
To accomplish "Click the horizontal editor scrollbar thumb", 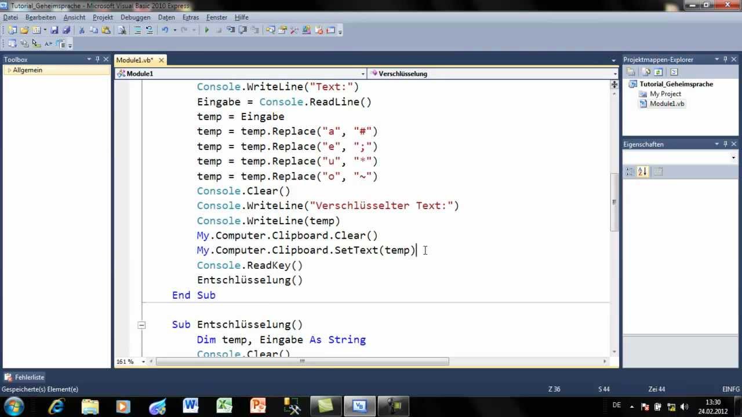I will point(302,361).
